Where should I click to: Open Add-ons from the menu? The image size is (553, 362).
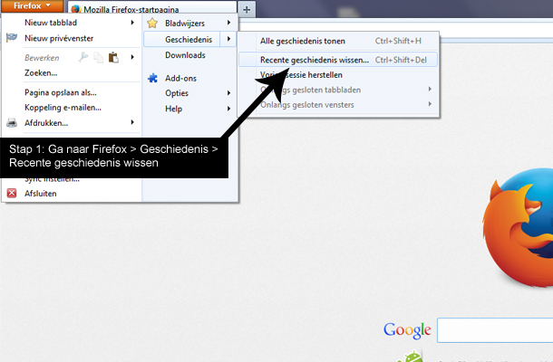pos(181,78)
